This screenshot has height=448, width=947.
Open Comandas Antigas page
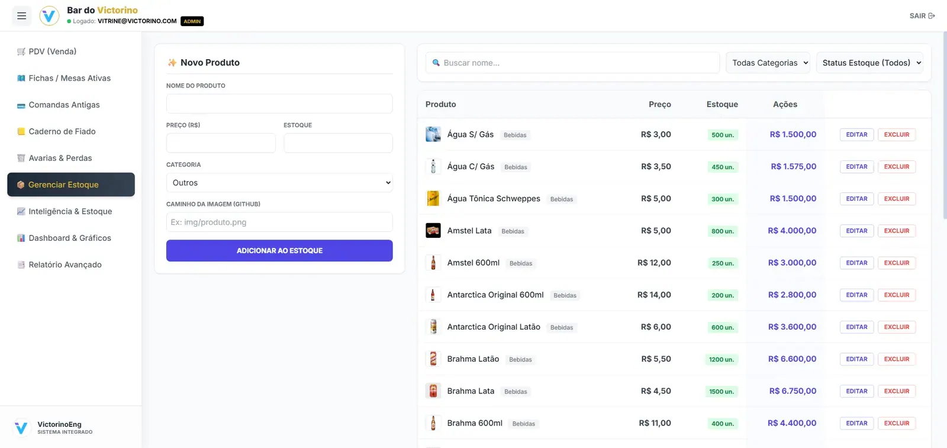click(71, 105)
